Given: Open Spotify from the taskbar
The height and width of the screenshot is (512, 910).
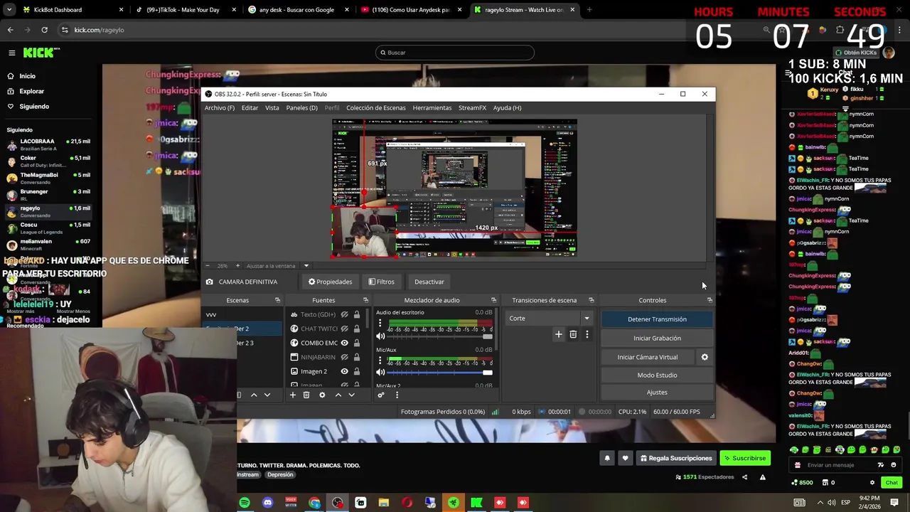Looking at the screenshot, I should click(245, 503).
